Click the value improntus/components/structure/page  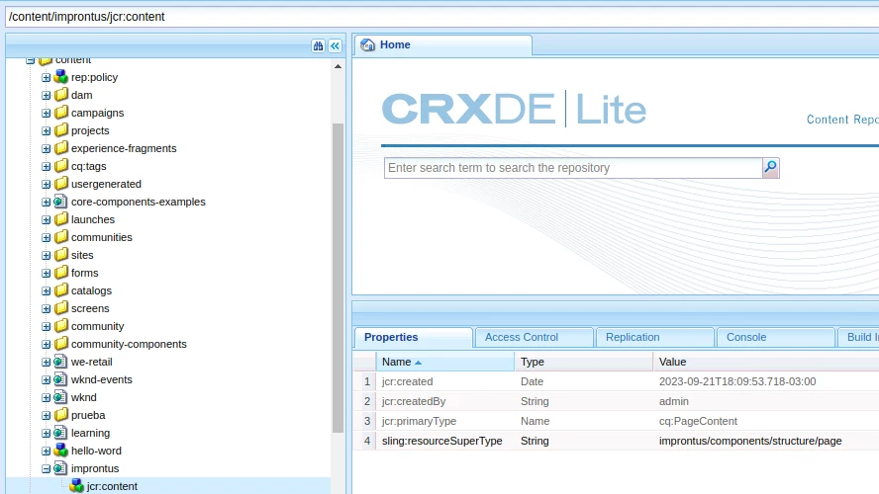[x=750, y=441]
